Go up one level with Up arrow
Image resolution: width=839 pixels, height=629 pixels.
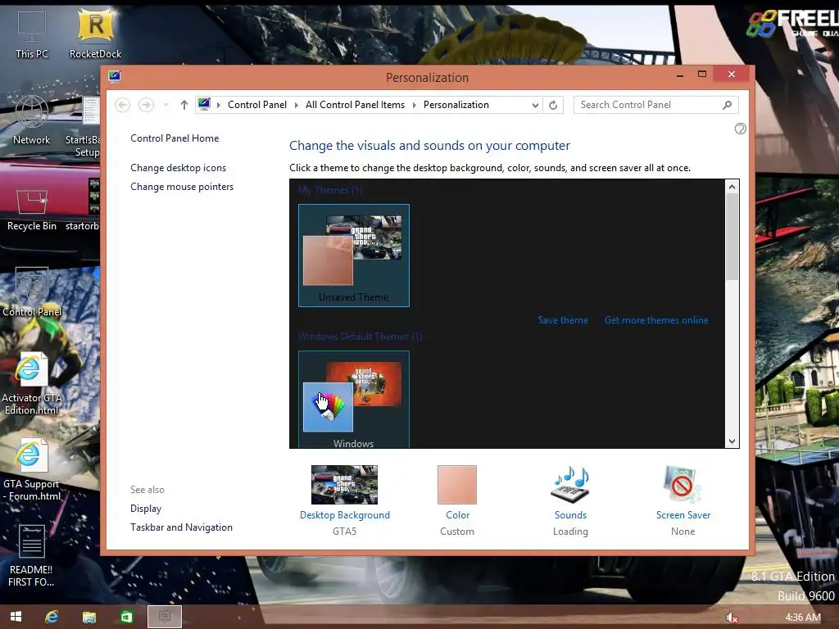pyautogui.click(x=184, y=105)
